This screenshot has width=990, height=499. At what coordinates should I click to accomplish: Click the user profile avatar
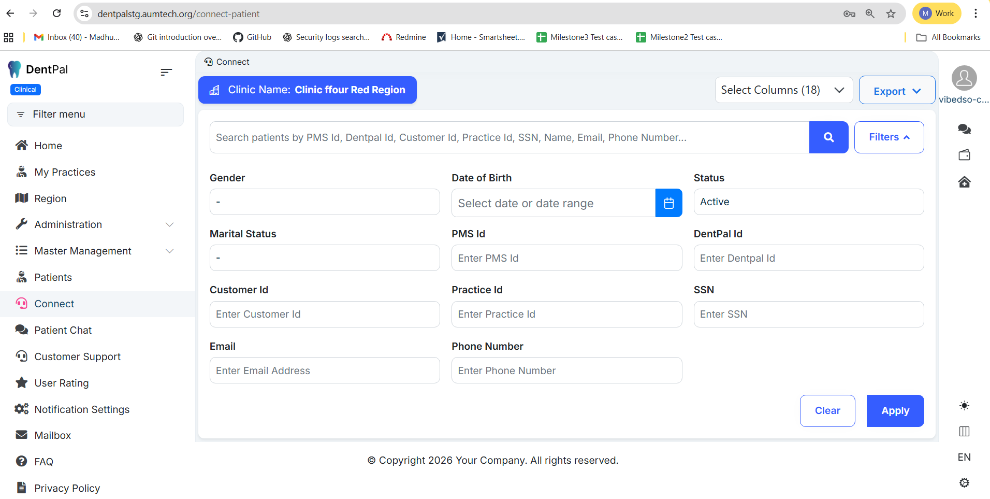point(964,78)
